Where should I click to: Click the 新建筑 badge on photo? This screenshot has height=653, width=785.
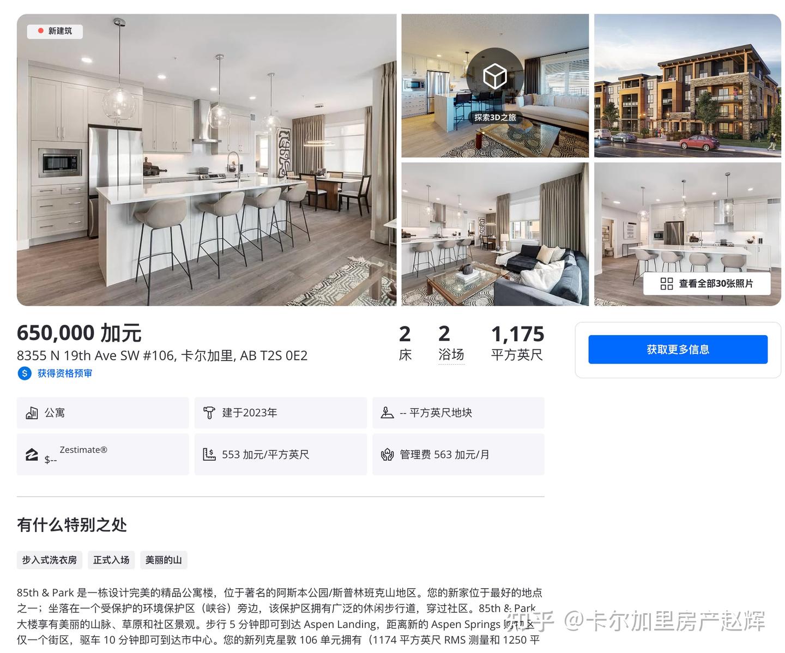pyautogui.click(x=55, y=31)
